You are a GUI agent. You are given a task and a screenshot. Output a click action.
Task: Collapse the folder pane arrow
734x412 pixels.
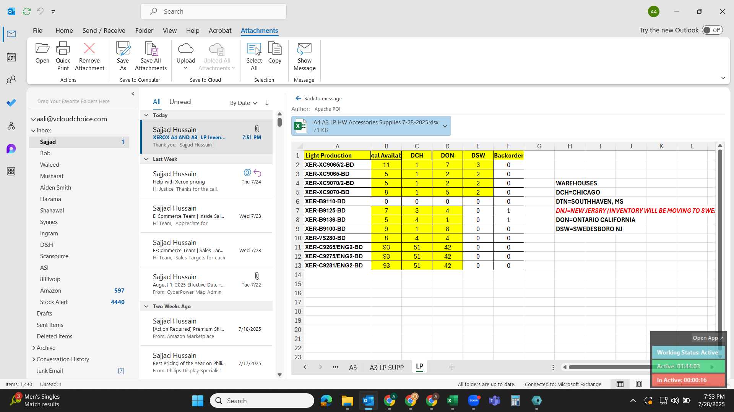[x=133, y=93]
